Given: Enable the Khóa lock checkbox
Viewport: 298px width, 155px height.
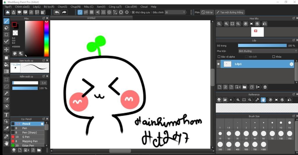Looking at the screenshot, I should click(x=274, y=57).
